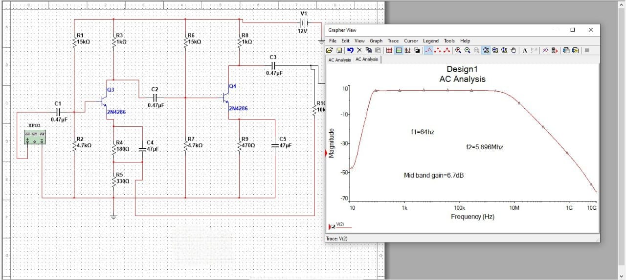Screen dimensions: 626x280
Task: Open the Trace menu
Action: coord(393,41)
